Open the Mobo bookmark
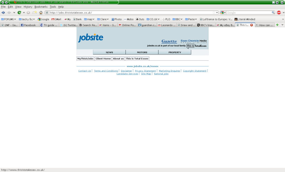 click(129, 19)
